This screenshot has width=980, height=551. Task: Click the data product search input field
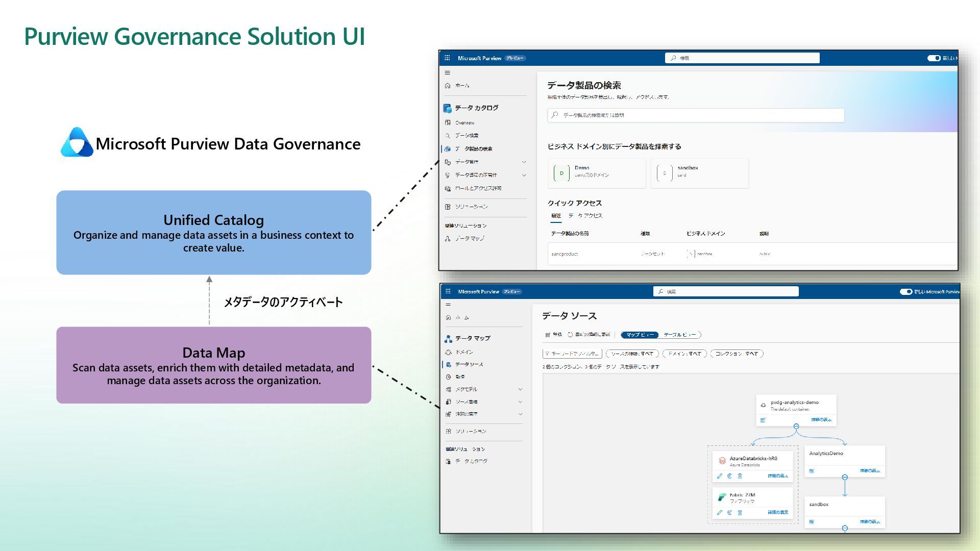695,115
